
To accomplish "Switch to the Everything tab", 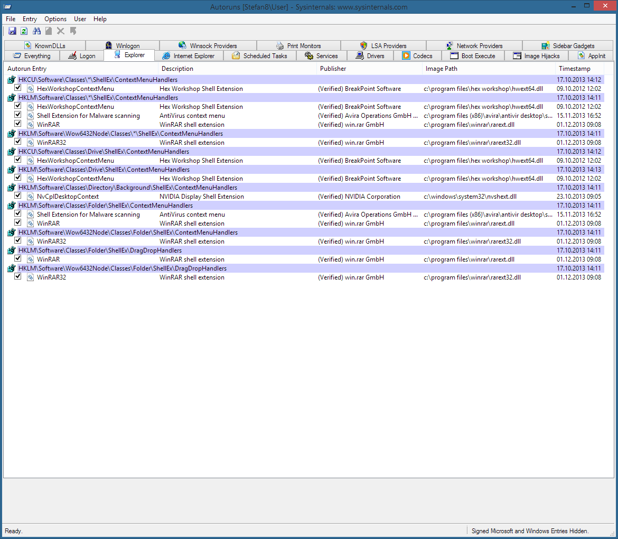I will (x=32, y=55).
